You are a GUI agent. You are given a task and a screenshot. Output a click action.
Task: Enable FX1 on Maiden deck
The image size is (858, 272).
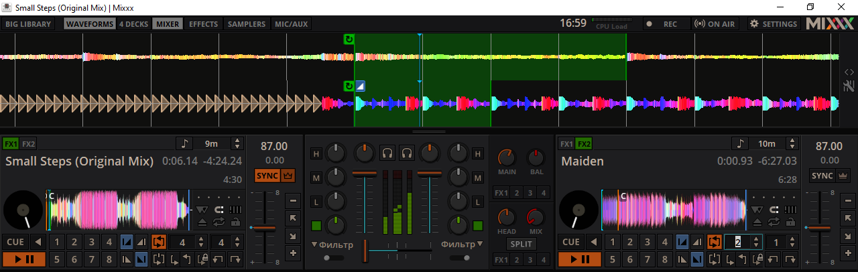[567, 143]
